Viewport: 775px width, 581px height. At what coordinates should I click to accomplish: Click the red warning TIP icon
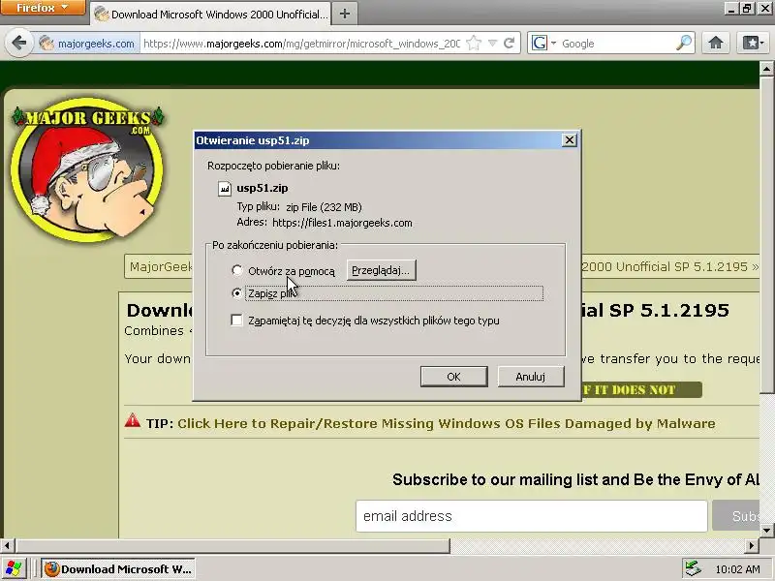pyautogui.click(x=133, y=420)
